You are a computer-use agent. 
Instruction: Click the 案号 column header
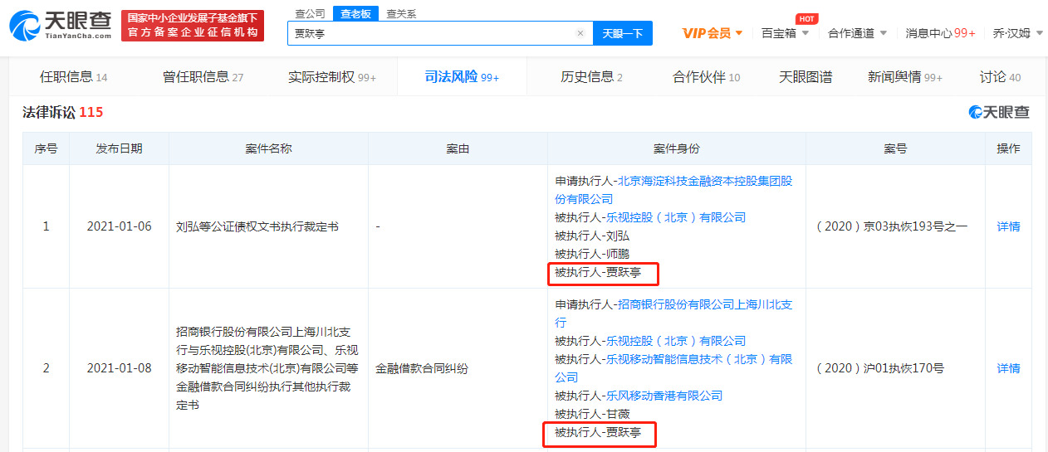point(895,148)
